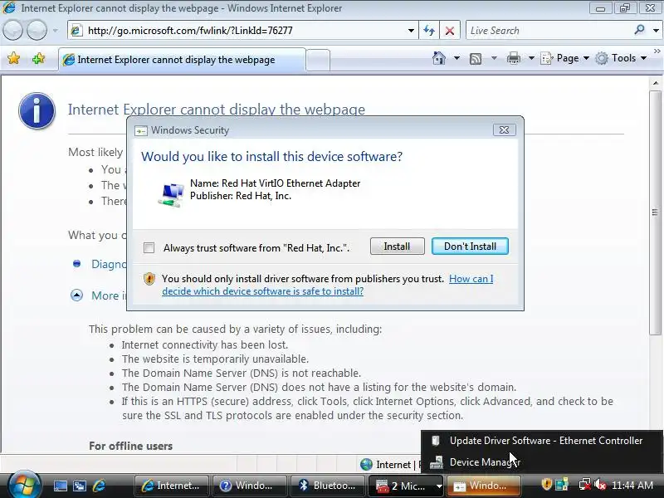Viewport: 664px width, 498px height.
Task: Open the recent pages dropdown arrow
Action: [x=56, y=31]
